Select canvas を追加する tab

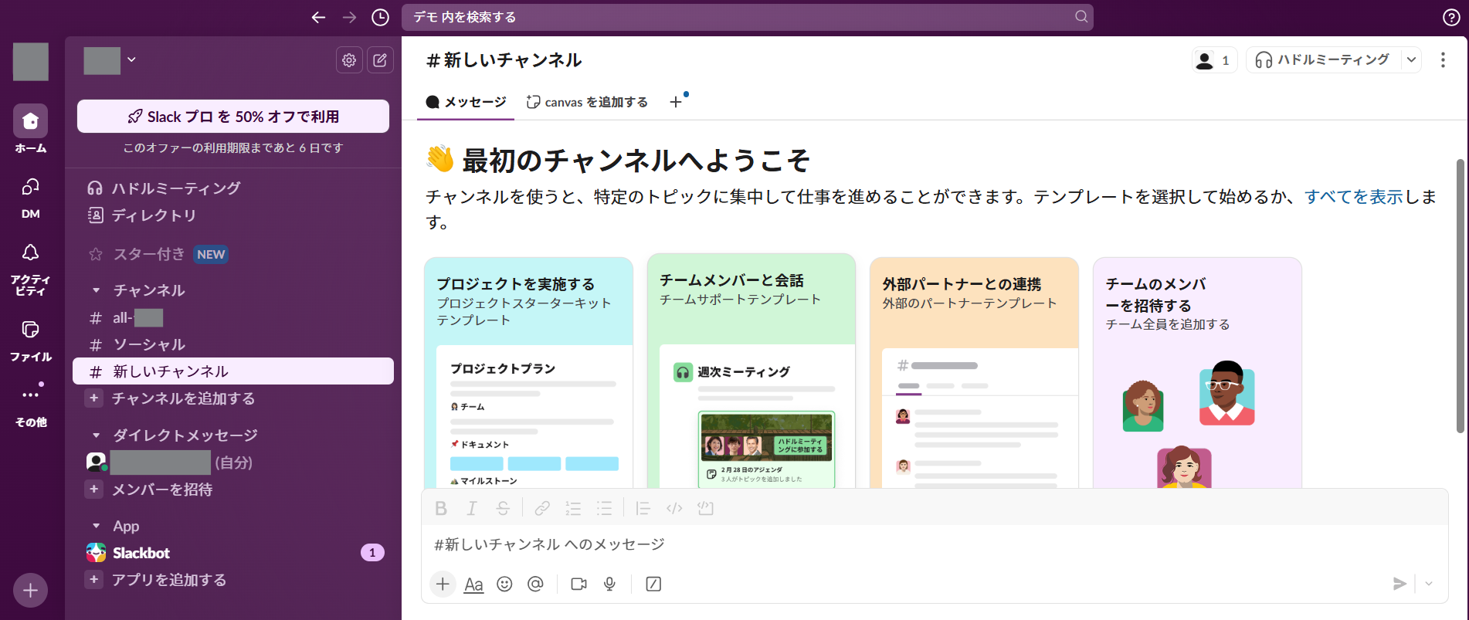[x=587, y=102]
